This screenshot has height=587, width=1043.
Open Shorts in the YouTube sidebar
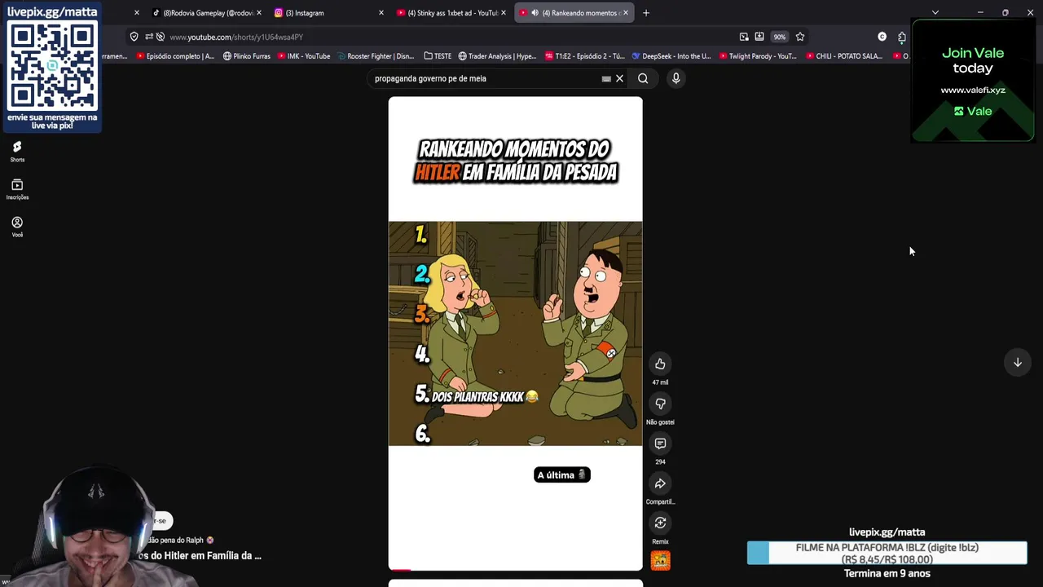coord(17,151)
